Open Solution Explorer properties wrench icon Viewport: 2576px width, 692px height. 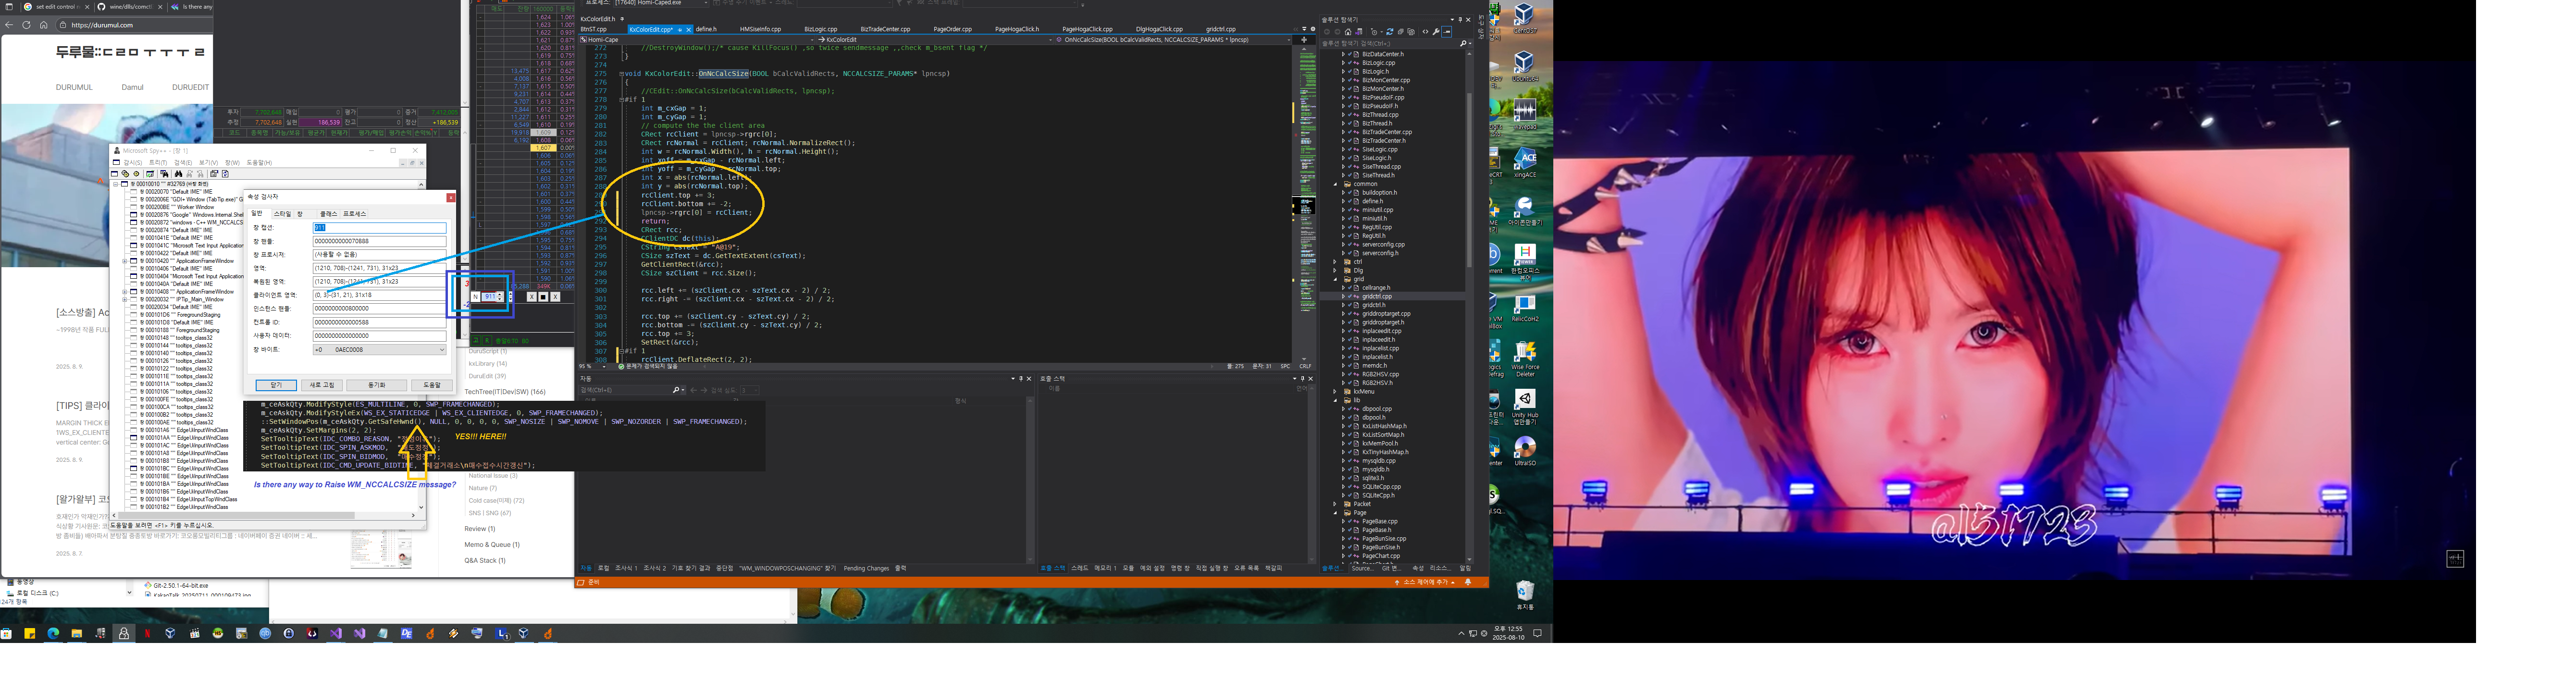(1436, 32)
